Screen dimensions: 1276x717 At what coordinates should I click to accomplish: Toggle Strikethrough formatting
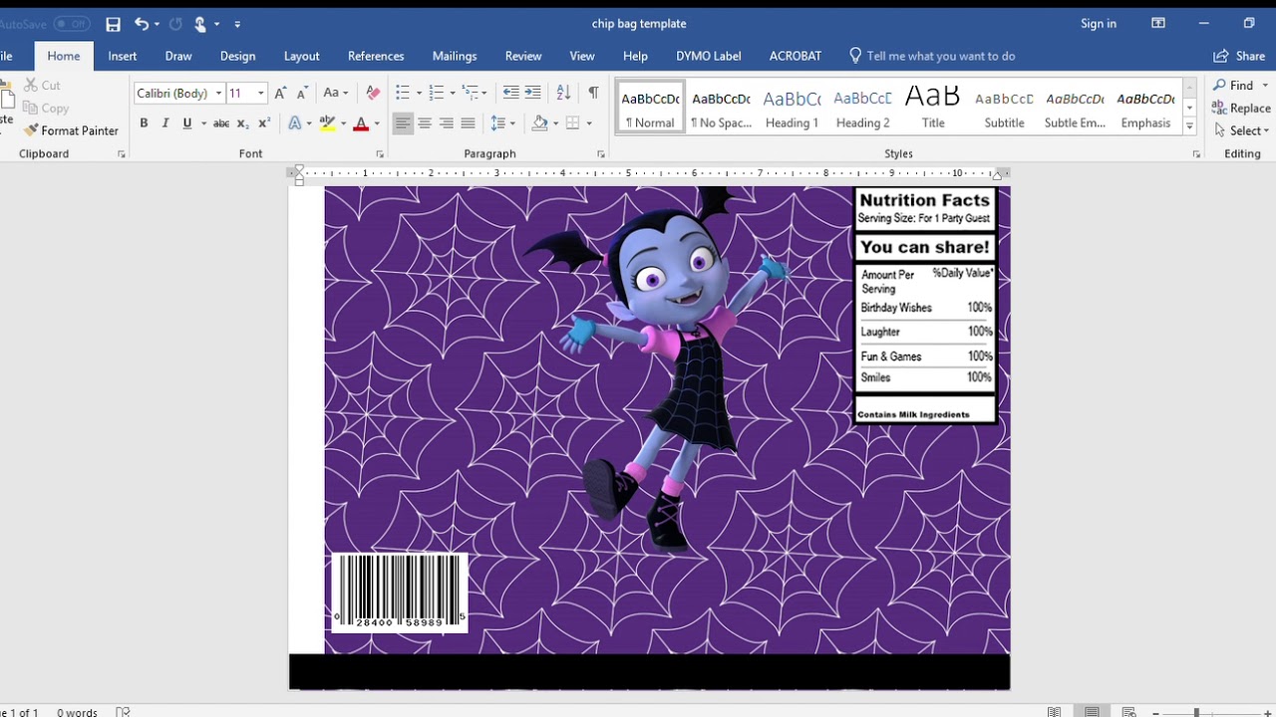[x=221, y=123]
